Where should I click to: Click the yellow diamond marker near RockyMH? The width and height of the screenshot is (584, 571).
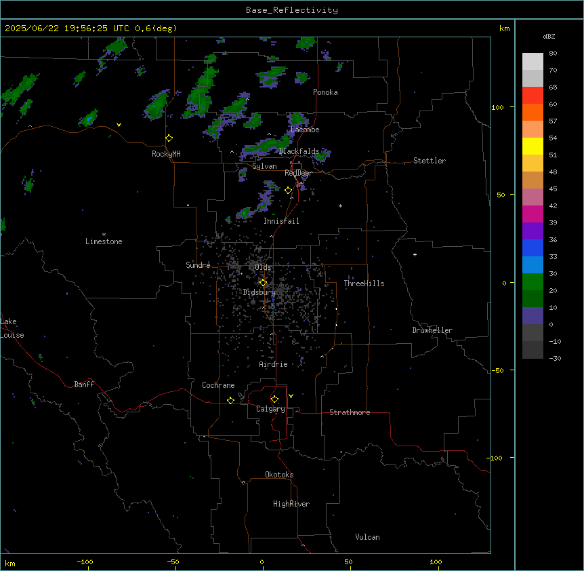pyautogui.click(x=169, y=138)
